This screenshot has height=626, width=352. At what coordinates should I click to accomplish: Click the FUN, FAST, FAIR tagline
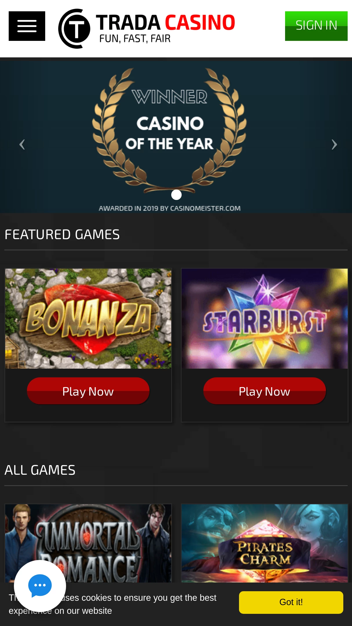[135, 39]
